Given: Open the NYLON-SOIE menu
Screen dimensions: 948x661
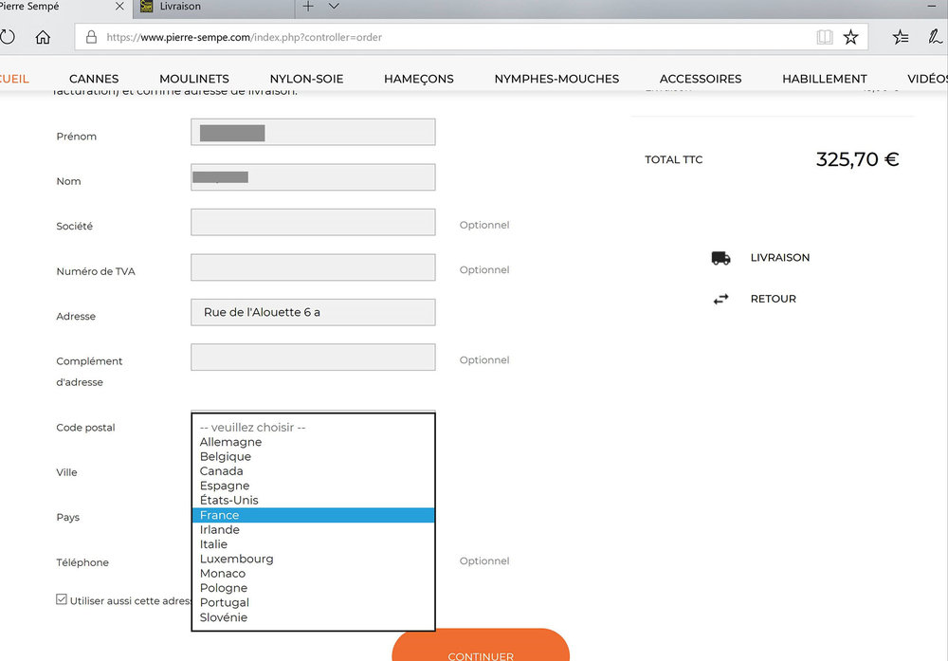Looking at the screenshot, I should [306, 79].
